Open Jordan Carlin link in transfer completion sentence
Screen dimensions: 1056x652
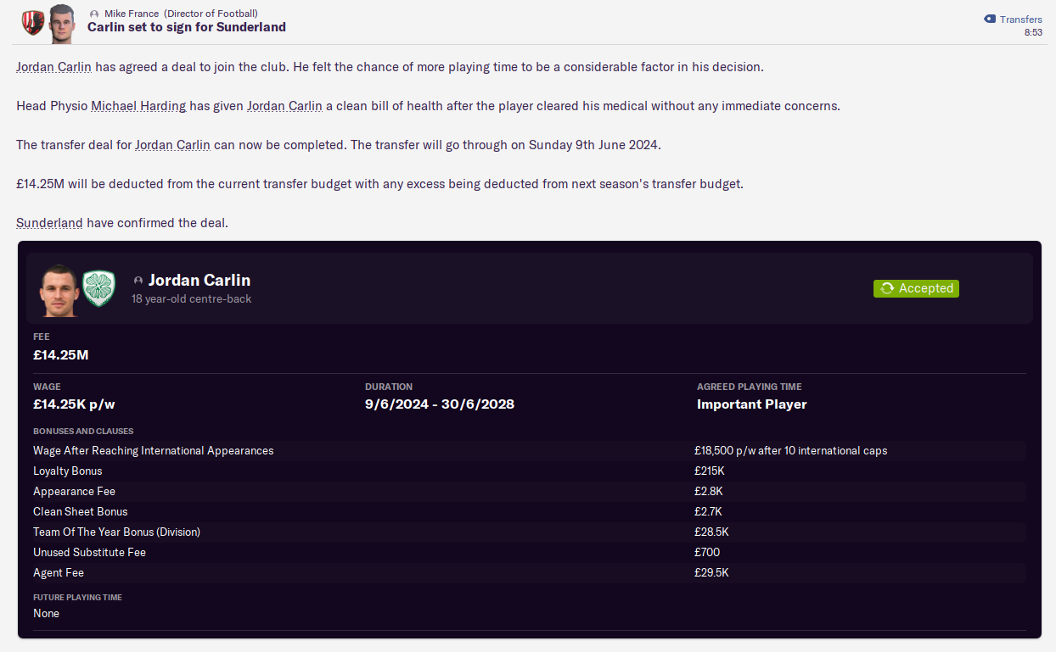point(172,145)
